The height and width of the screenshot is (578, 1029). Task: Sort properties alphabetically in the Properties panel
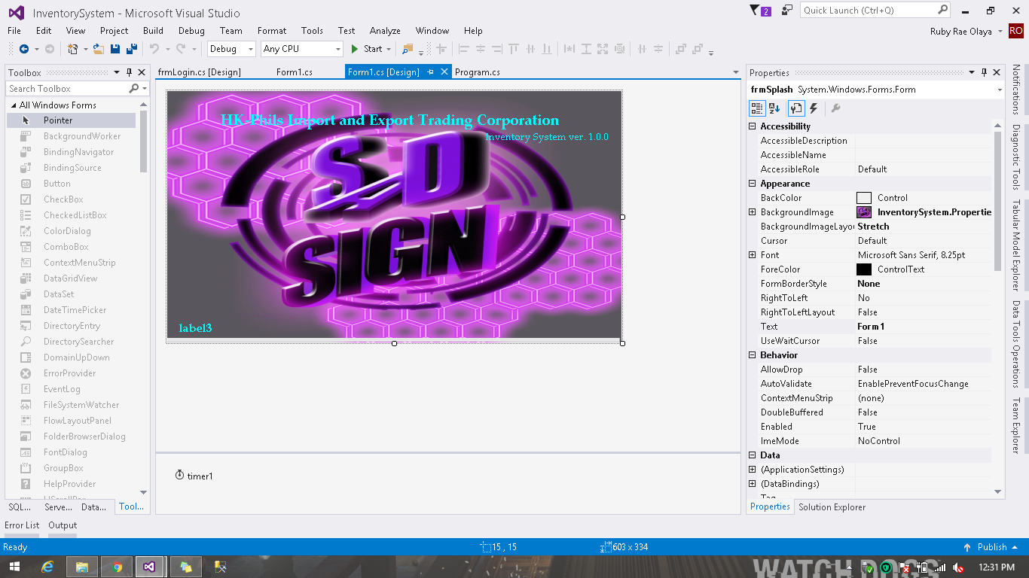pyautogui.click(x=776, y=108)
